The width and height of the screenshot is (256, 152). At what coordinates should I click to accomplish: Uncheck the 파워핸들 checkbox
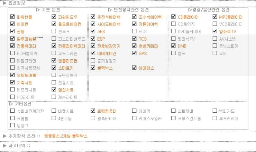[x=13, y=17]
